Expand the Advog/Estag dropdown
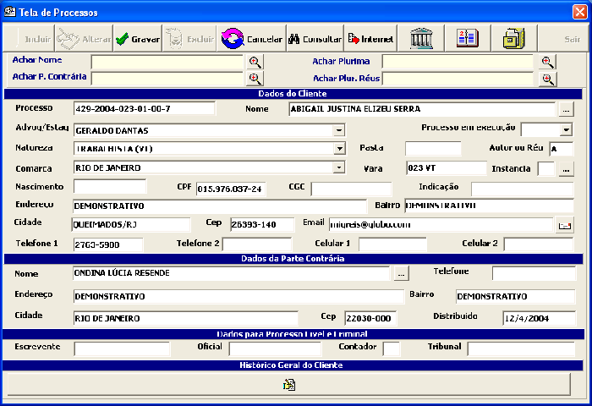The image size is (592, 406). pyautogui.click(x=338, y=130)
